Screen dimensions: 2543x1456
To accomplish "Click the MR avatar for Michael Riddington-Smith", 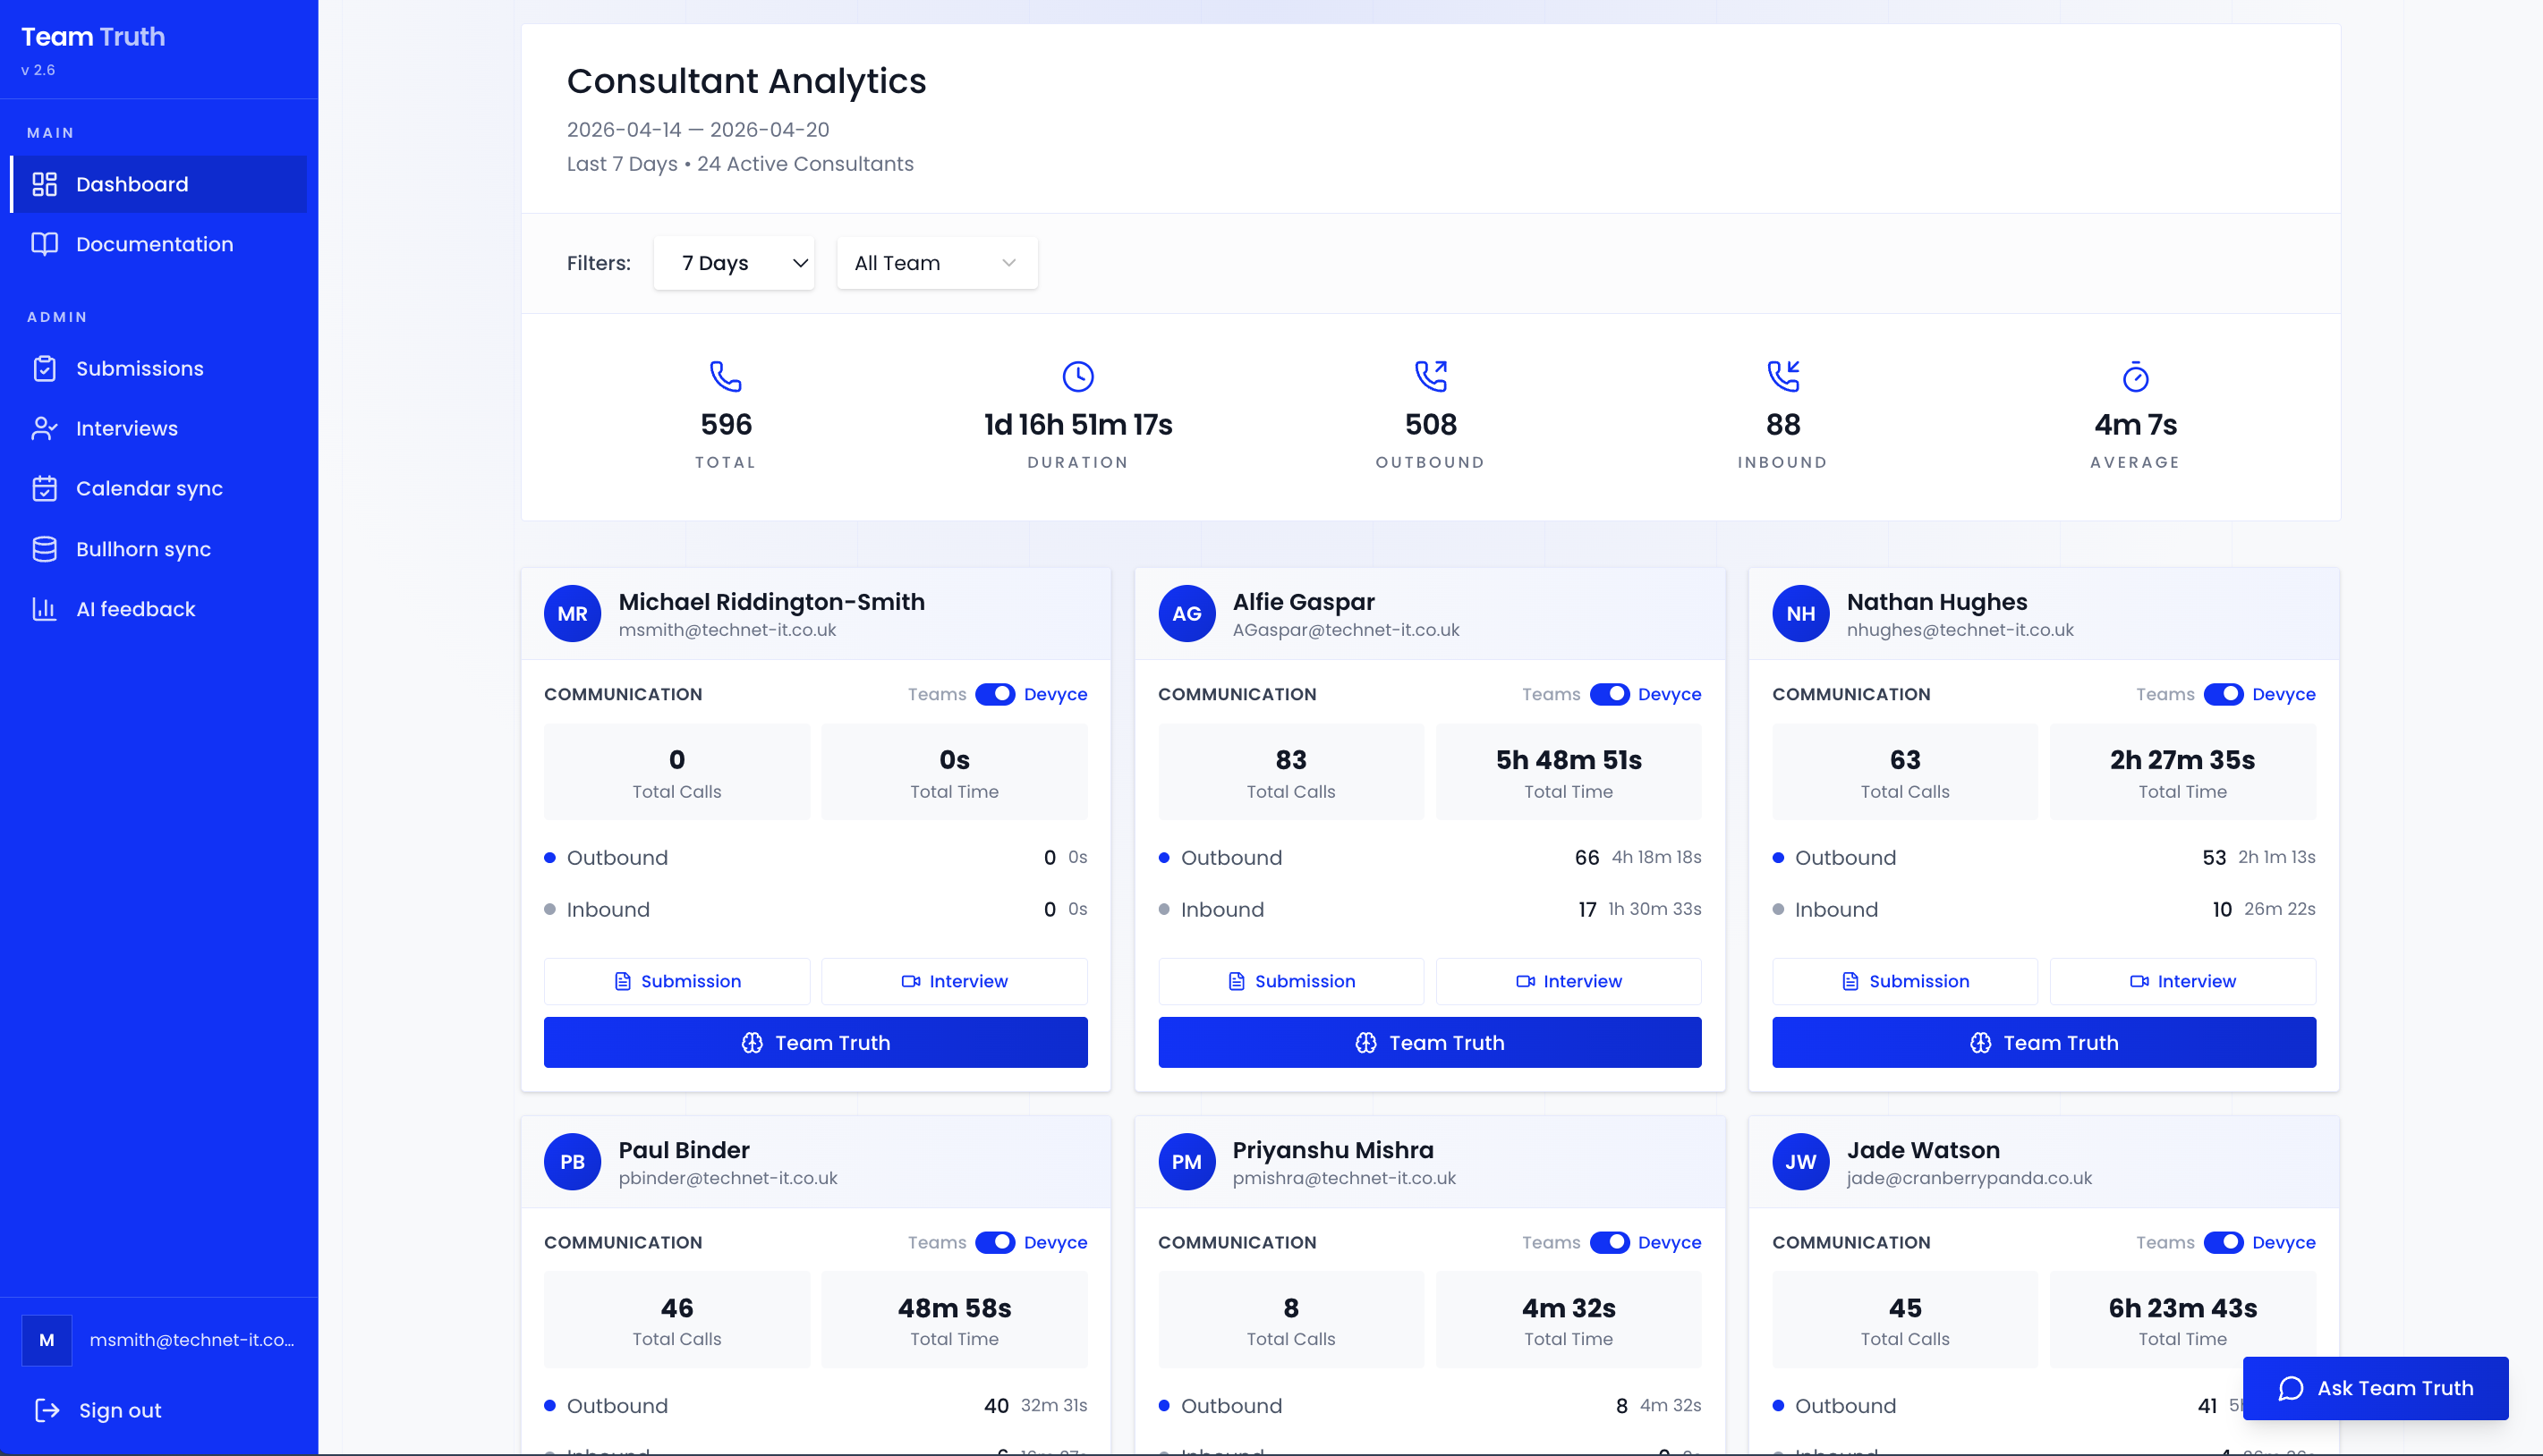I will [573, 614].
